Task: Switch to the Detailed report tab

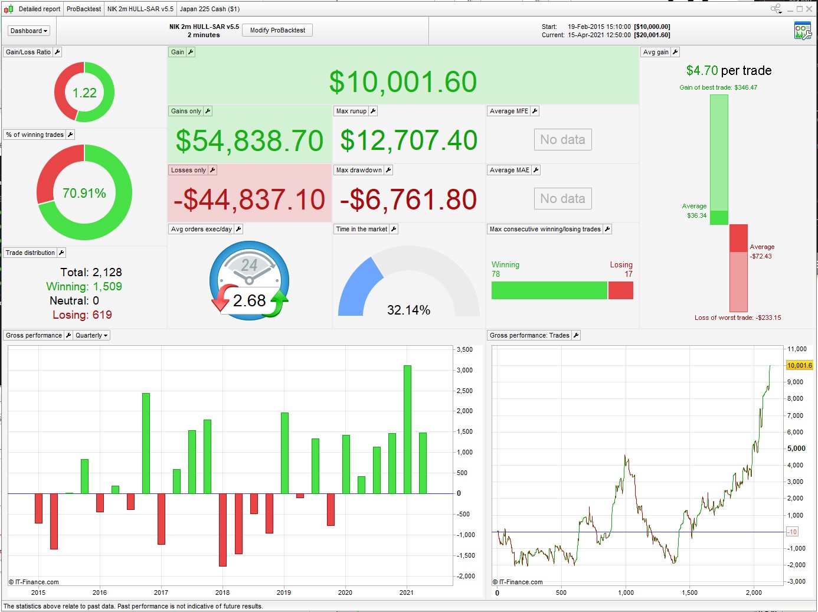Action: 40,9
